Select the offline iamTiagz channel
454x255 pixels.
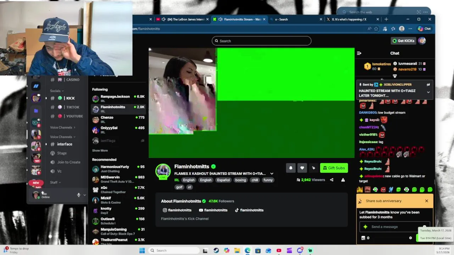pos(118,141)
